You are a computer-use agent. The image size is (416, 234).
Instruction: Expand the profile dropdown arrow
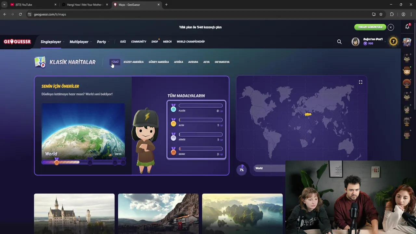coord(385,42)
